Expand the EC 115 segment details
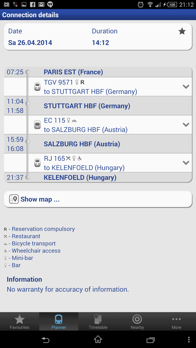This screenshot has width=196, height=348. pyautogui.click(x=186, y=125)
